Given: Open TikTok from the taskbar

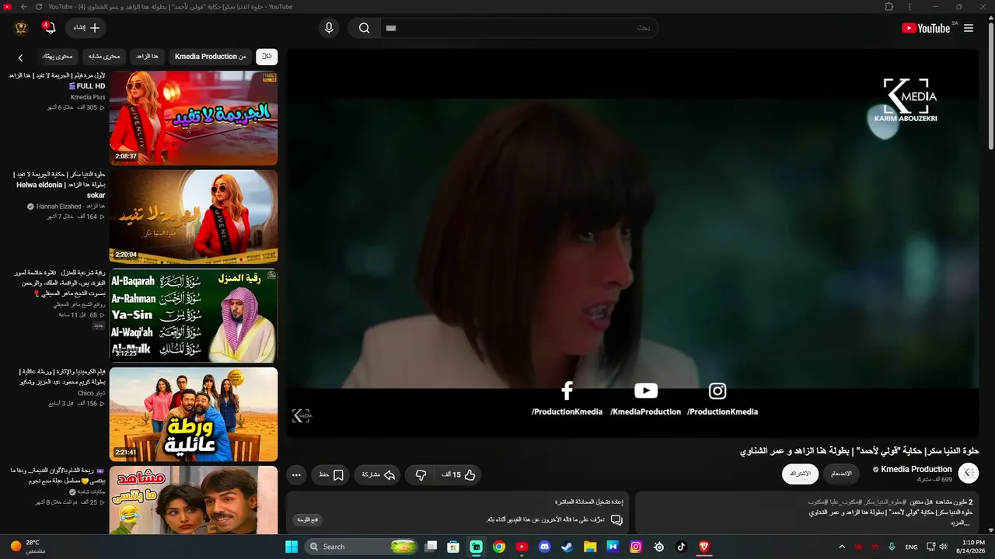Looking at the screenshot, I should (x=682, y=547).
